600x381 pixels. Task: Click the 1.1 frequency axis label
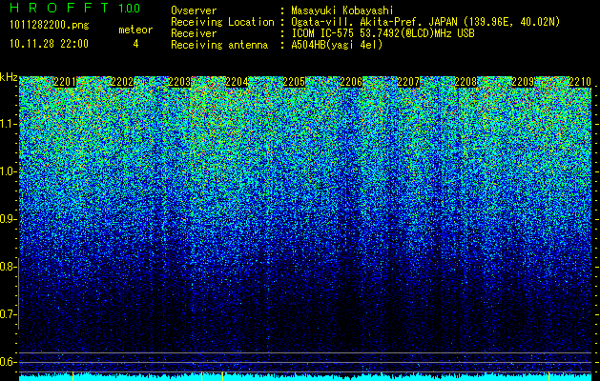pyautogui.click(x=7, y=124)
